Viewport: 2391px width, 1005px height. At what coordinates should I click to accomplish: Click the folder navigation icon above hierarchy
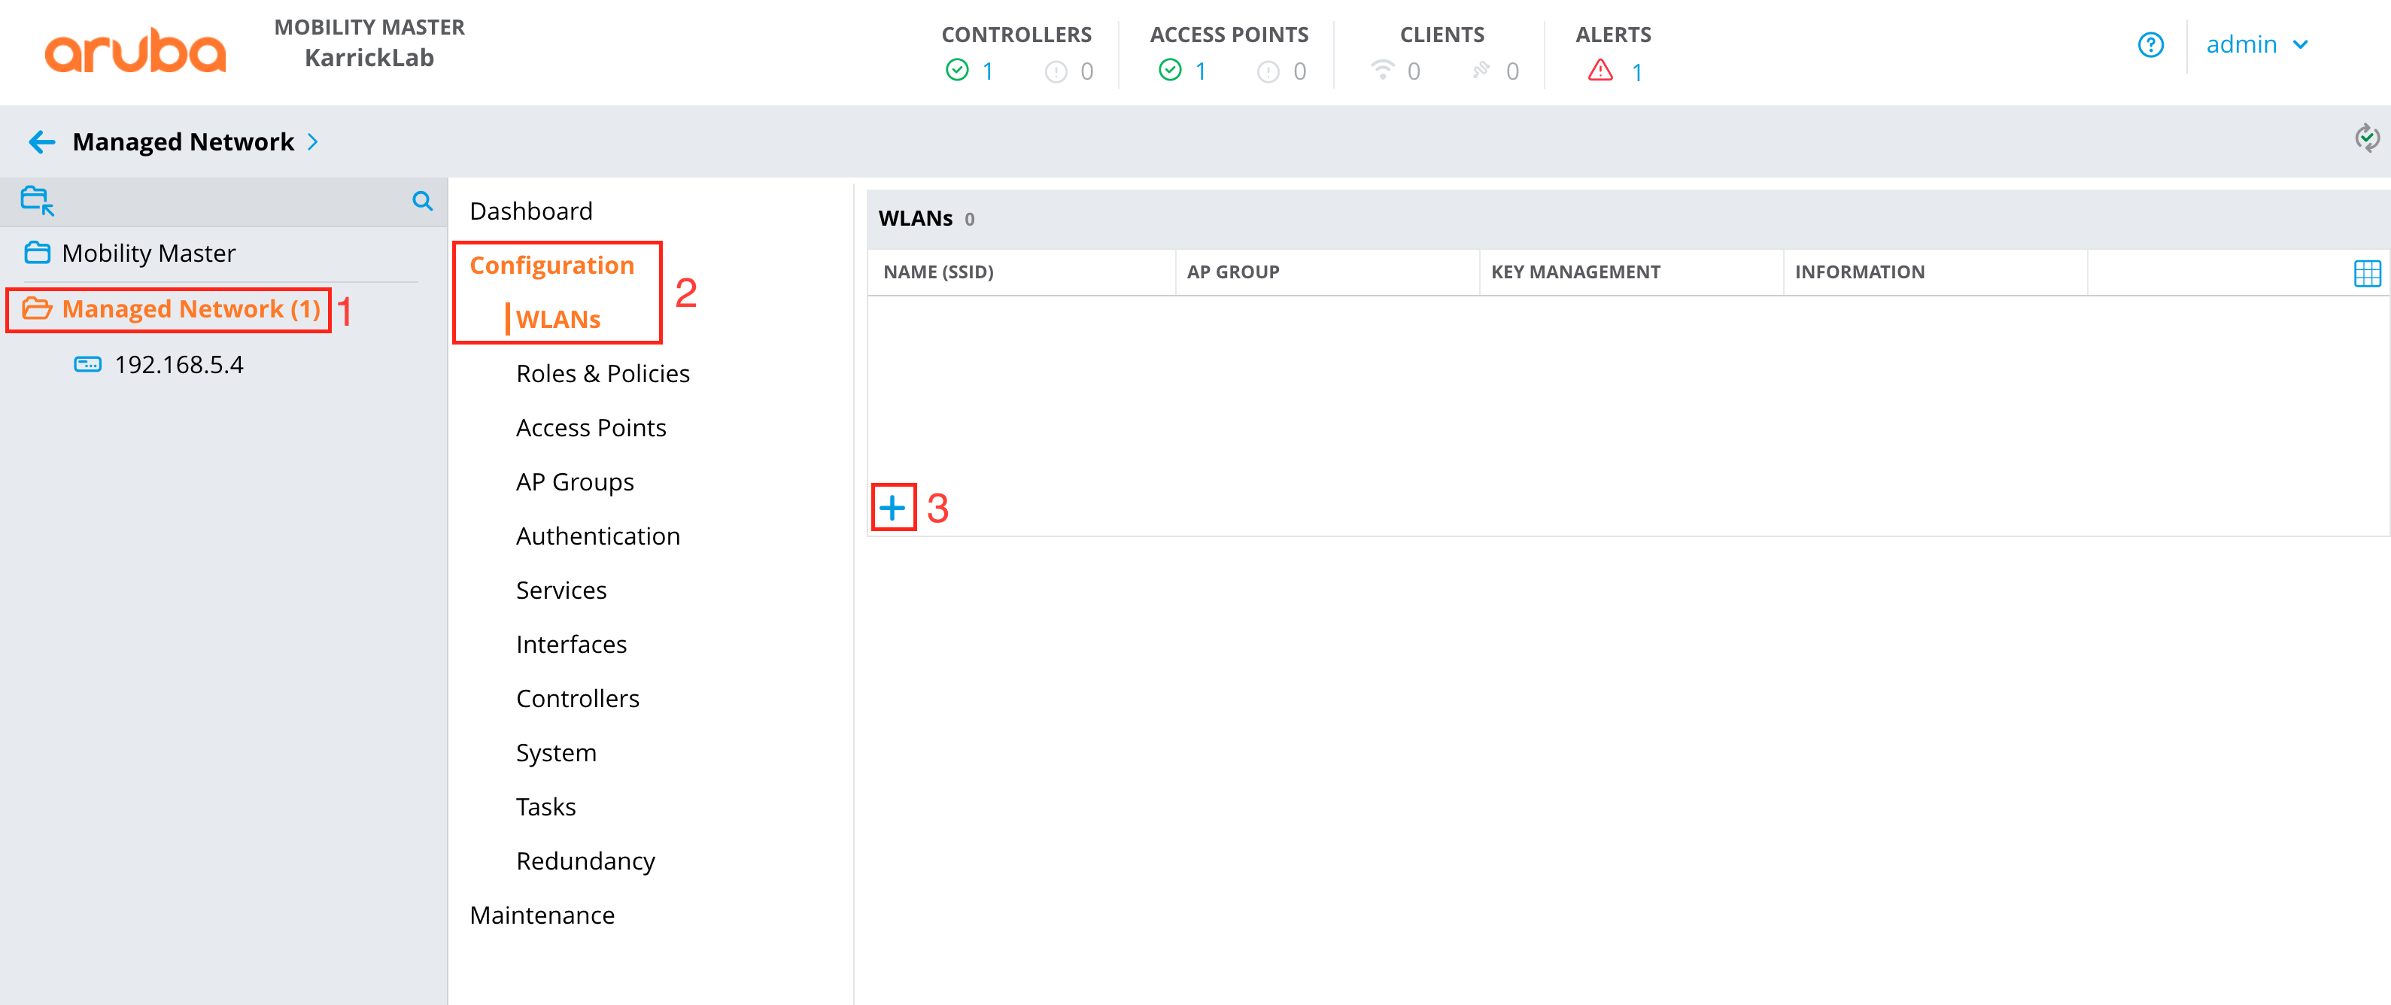tap(37, 200)
